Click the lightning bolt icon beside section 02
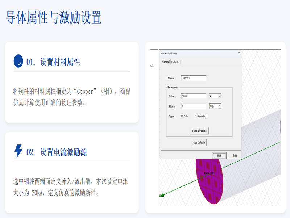290x218 pixels. [x=18, y=151]
